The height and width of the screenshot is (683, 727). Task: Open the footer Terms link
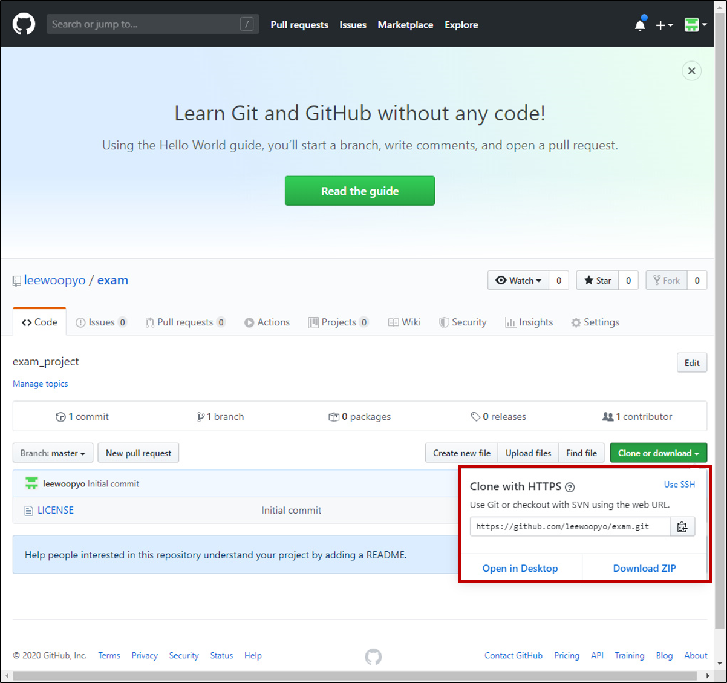click(109, 656)
